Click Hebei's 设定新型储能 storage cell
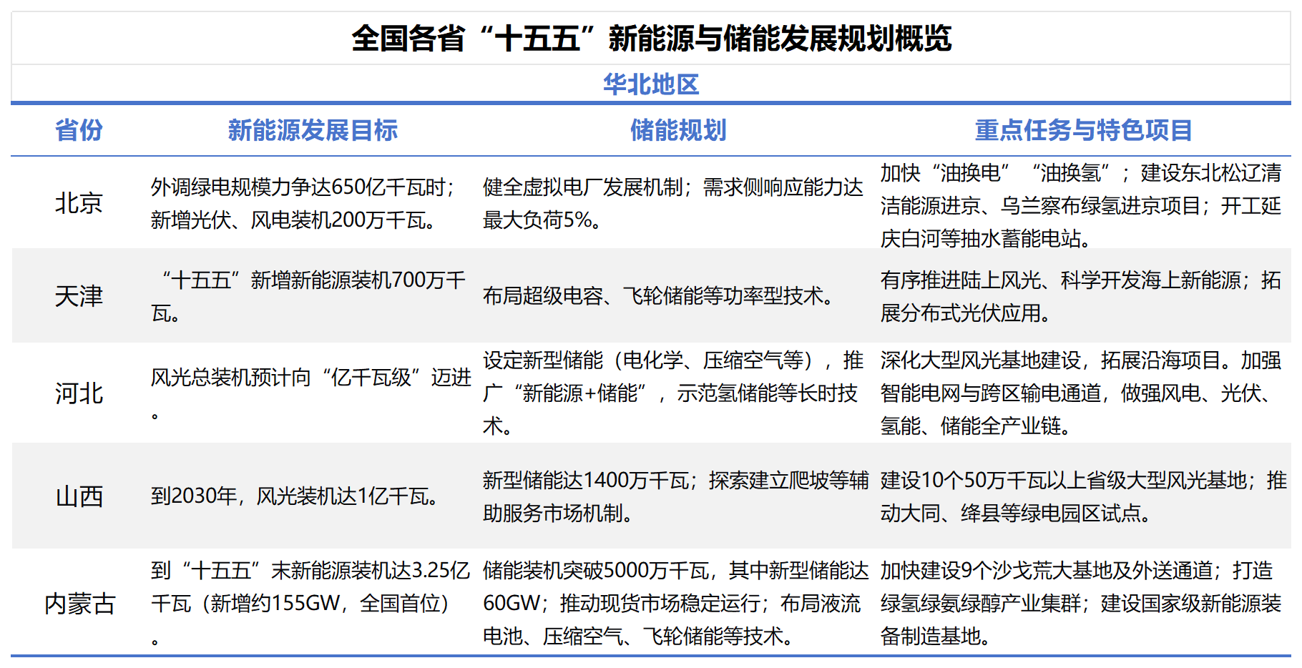Screen dimensions: 1302x668 pyautogui.click(x=672, y=393)
